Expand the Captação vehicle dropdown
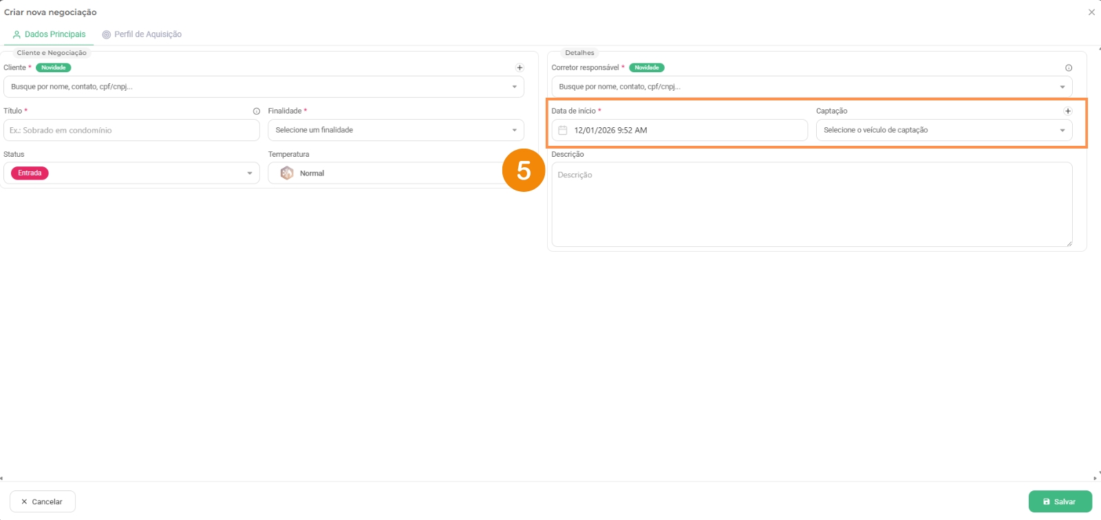The width and height of the screenshot is (1101, 520). point(943,130)
